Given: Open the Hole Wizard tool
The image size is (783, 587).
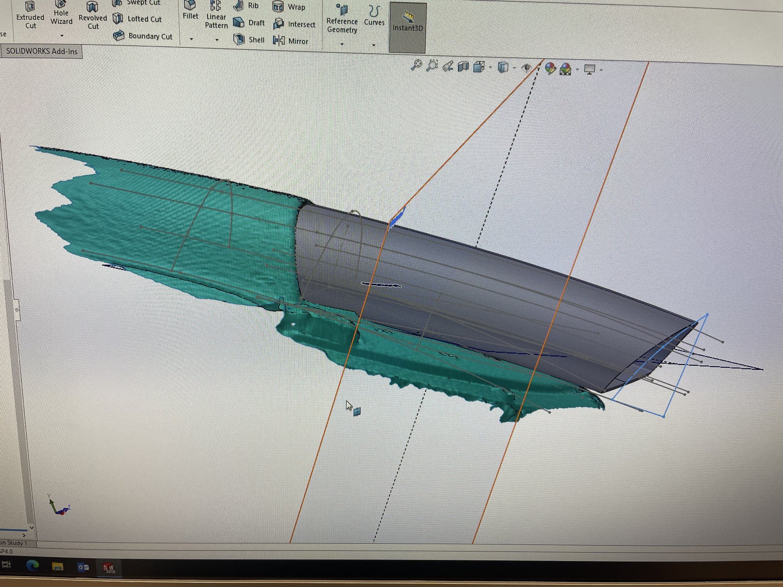Looking at the screenshot, I should (x=61, y=13).
